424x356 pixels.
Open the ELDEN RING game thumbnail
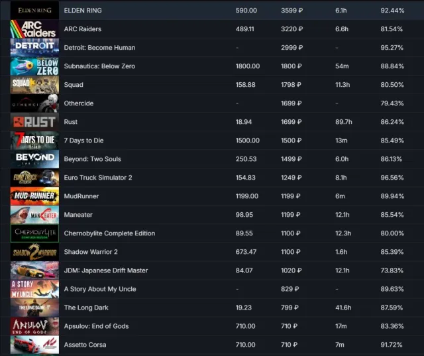pos(34,11)
